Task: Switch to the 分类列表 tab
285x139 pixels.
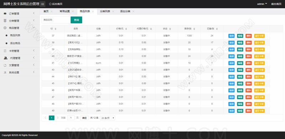Action: coord(105,11)
